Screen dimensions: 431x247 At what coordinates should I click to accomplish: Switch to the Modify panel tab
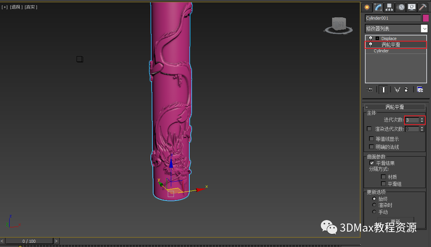[x=378, y=7]
